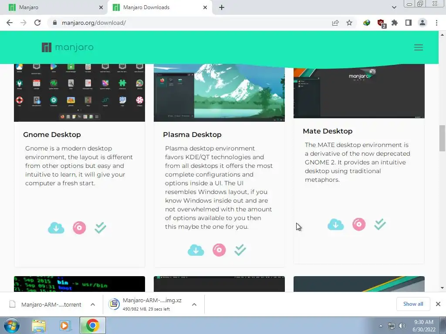The image size is (446, 334).
Task: Open uBlock Origin extension icon
Action: coord(381,23)
